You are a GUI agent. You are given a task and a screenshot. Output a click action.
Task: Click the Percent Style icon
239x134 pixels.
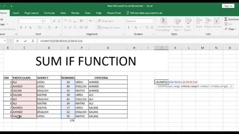[136, 28]
